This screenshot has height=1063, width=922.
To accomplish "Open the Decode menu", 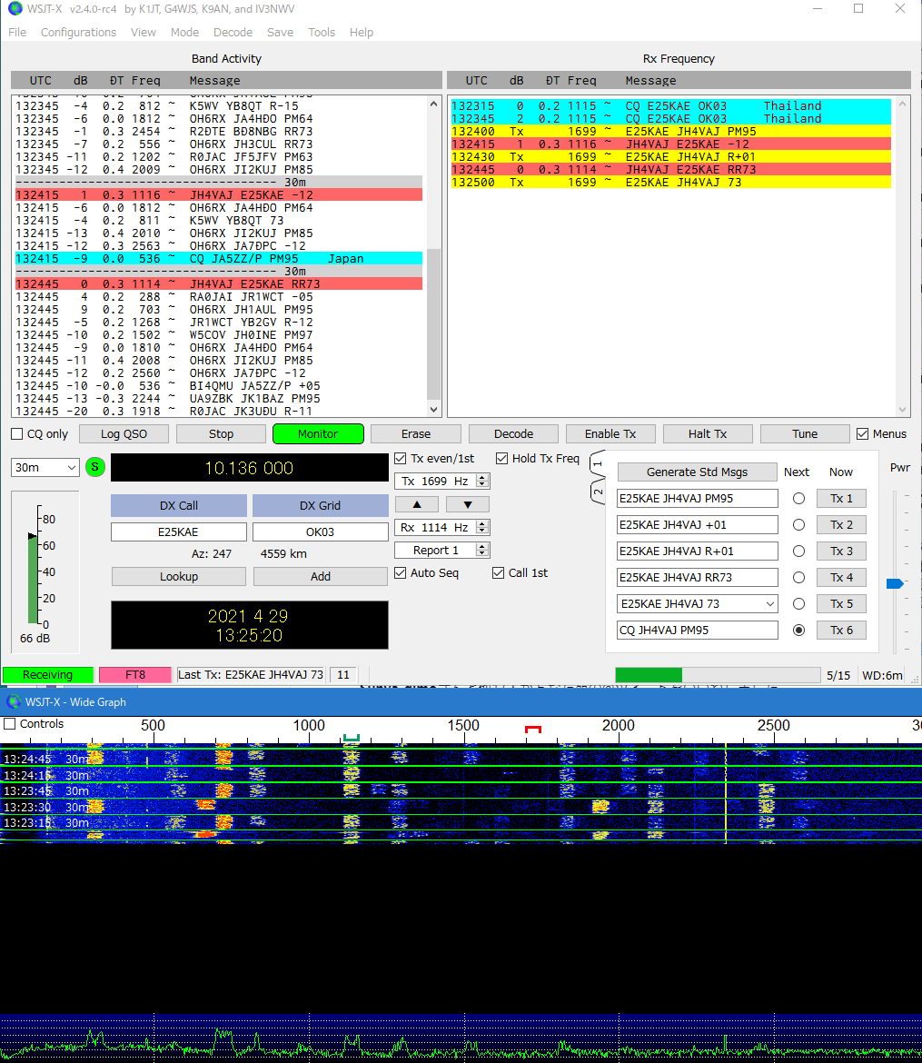I will (x=233, y=33).
